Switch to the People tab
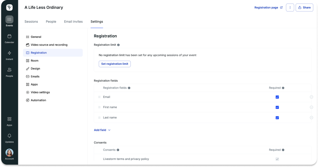318x167 pixels. [x=51, y=21]
